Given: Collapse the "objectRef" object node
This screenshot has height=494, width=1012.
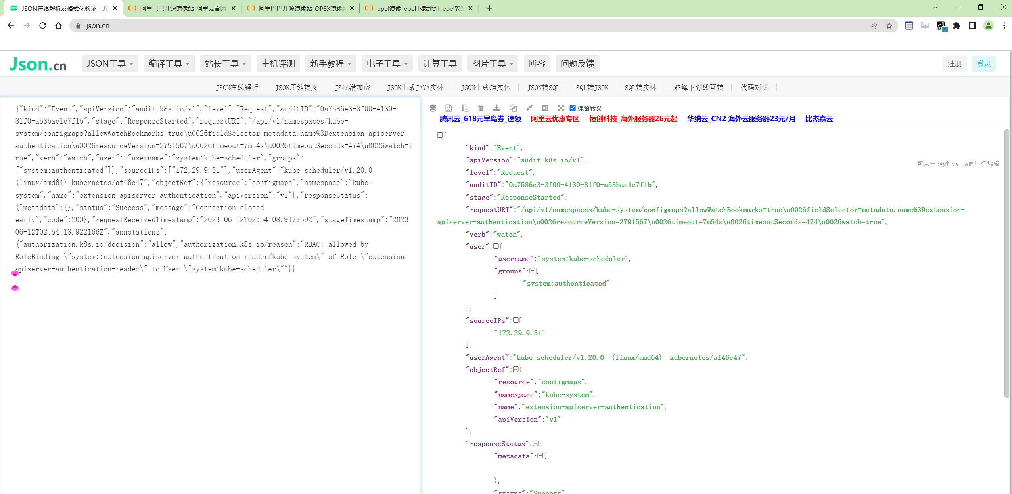Looking at the screenshot, I should [x=515, y=369].
